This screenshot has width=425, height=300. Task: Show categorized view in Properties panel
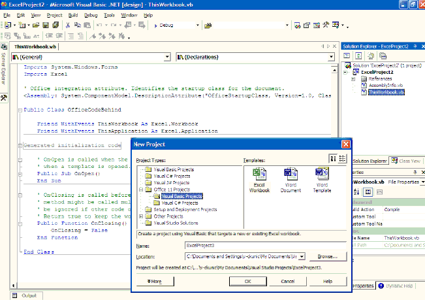pos(368,192)
